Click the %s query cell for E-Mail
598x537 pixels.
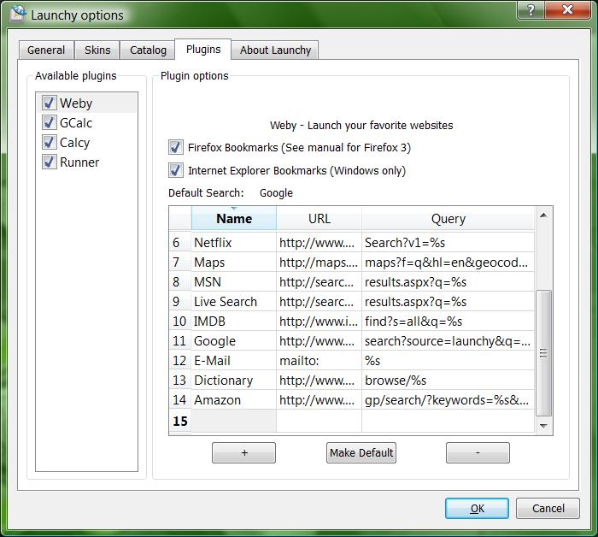448,360
